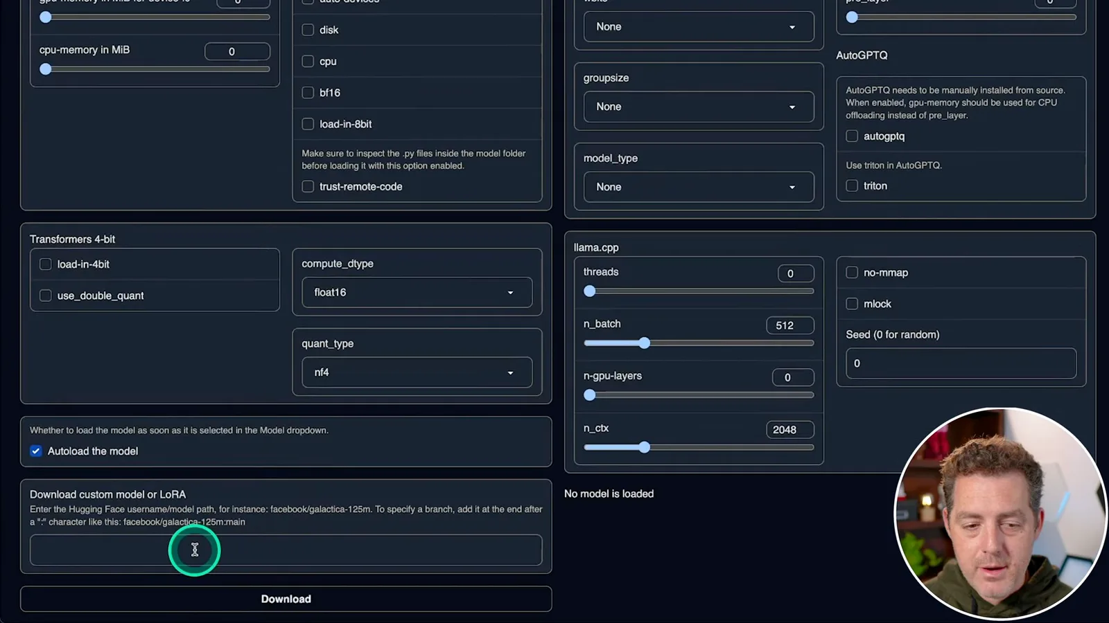This screenshot has width=1109, height=623.
Task: Enable the mlock checkbox
Action: click(x=852, y=303)
